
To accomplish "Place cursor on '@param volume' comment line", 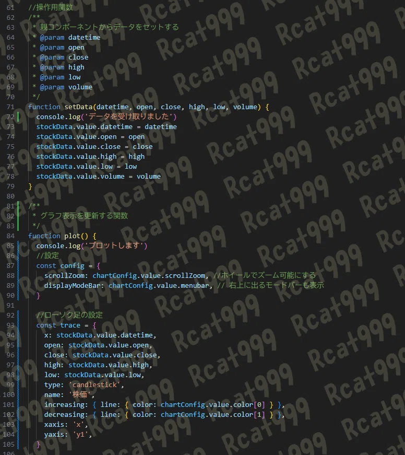I will (62, 87).
